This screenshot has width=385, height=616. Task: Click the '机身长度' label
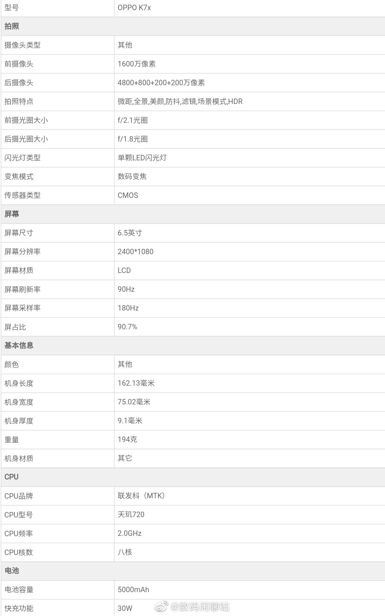[19, 383]
